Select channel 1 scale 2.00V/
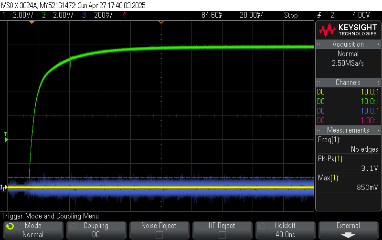The height and width of the screenshot is (240, 382). coord(23,15)
